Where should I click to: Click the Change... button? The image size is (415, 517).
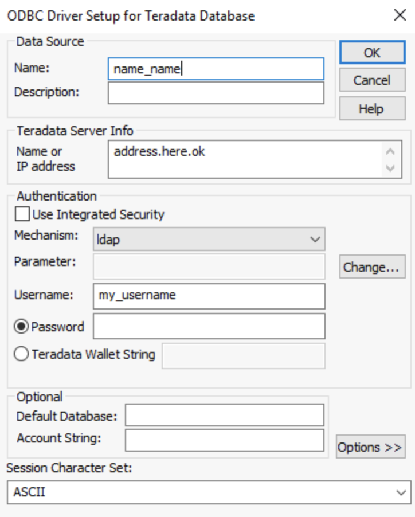(x=371, y=268)
